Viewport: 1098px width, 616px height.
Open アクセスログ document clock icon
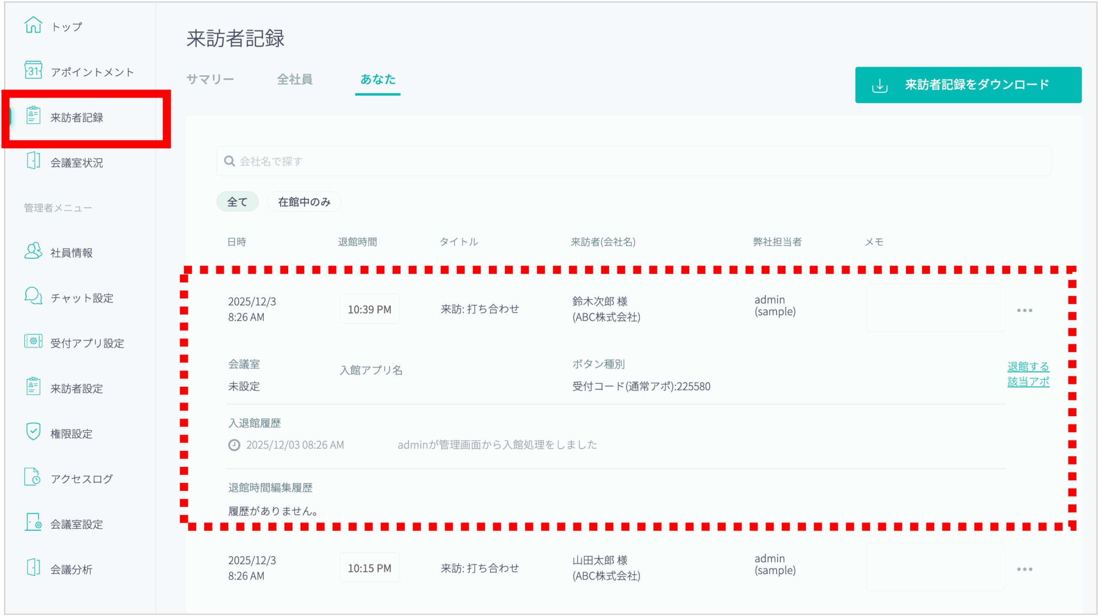33,477
